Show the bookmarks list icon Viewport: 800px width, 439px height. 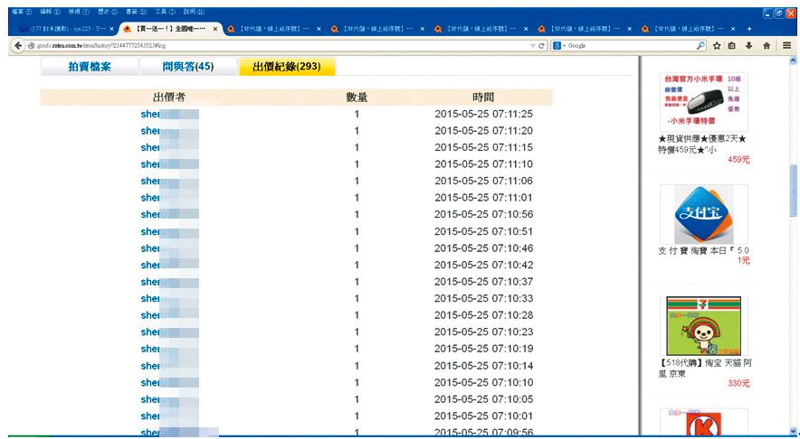pyautogui.click(x=731, y=45)
